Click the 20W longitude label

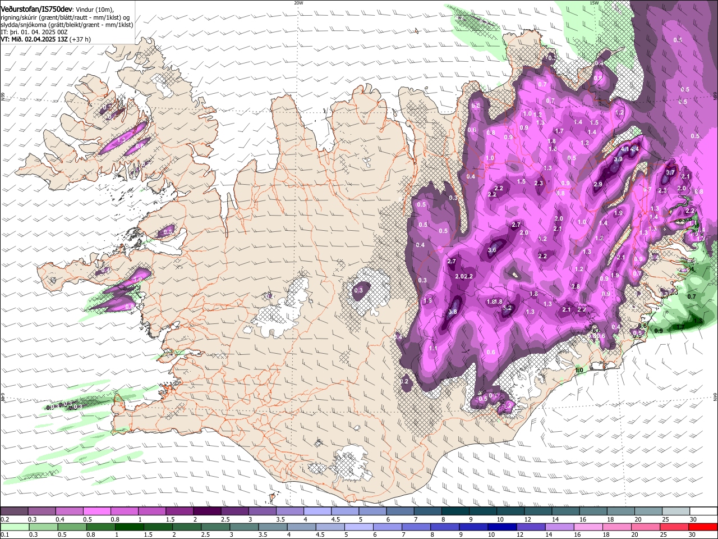298,3
